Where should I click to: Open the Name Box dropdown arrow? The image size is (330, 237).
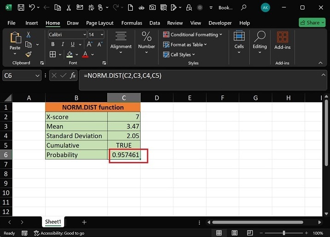point(37,76)
